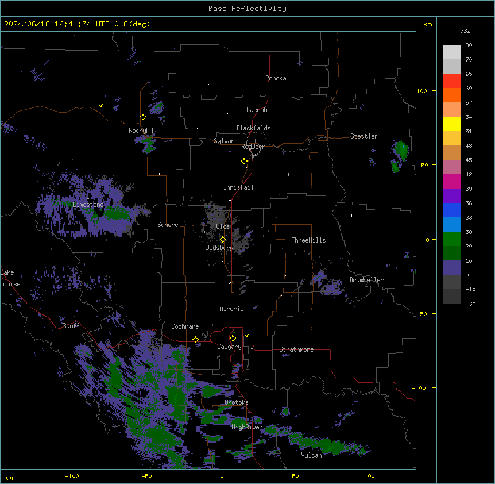Select the Lake Louise label
Screen dimensions: 495x484
(10, 278)
